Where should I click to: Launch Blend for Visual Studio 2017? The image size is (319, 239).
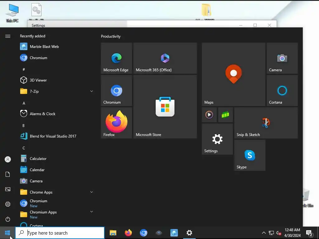57,136
